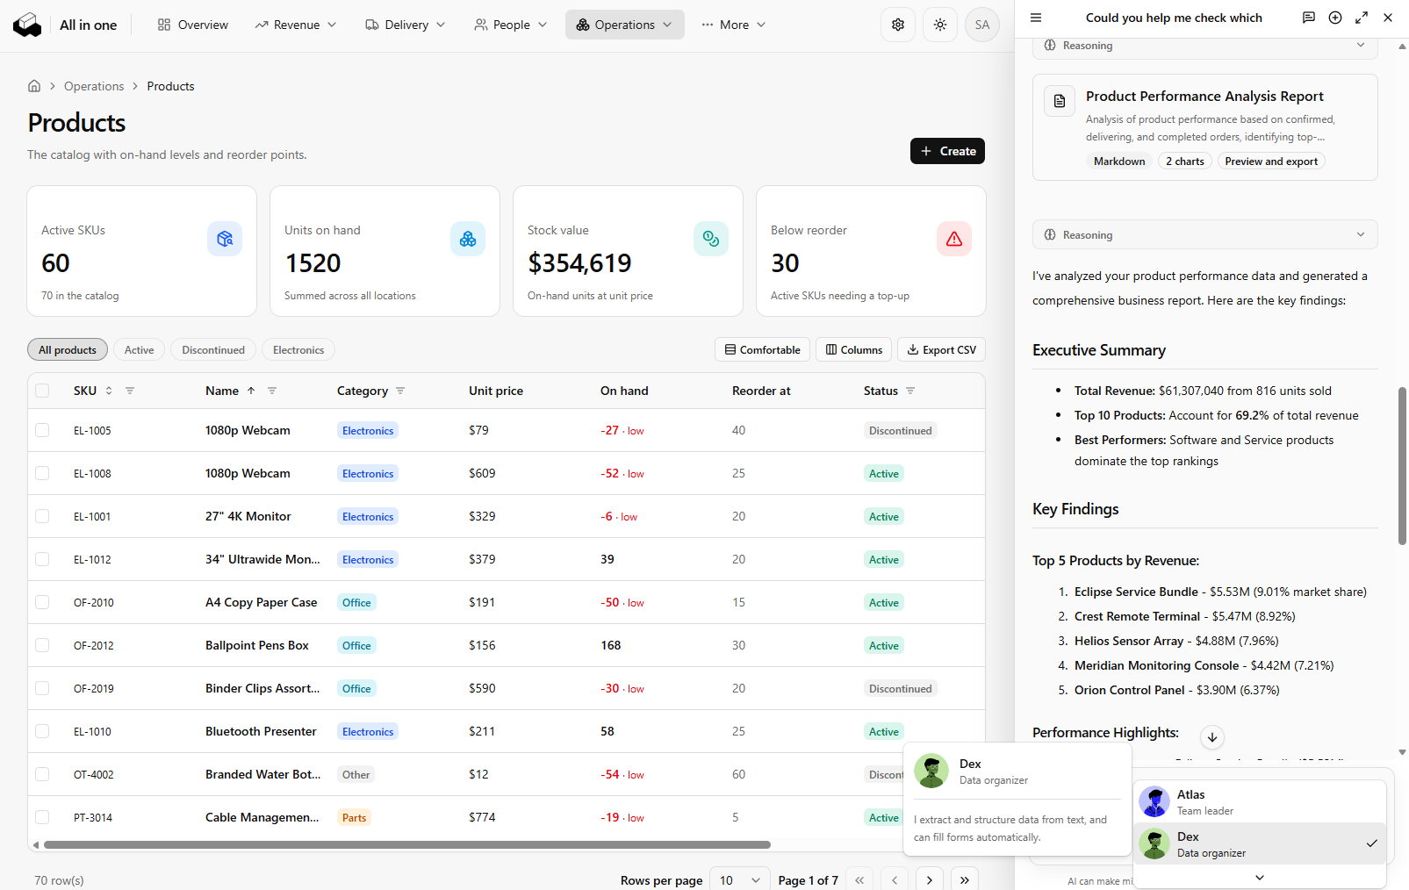1409x890 pixels.
Task: Toggle the light/dark theme sun icon
Action: [940, 25]
